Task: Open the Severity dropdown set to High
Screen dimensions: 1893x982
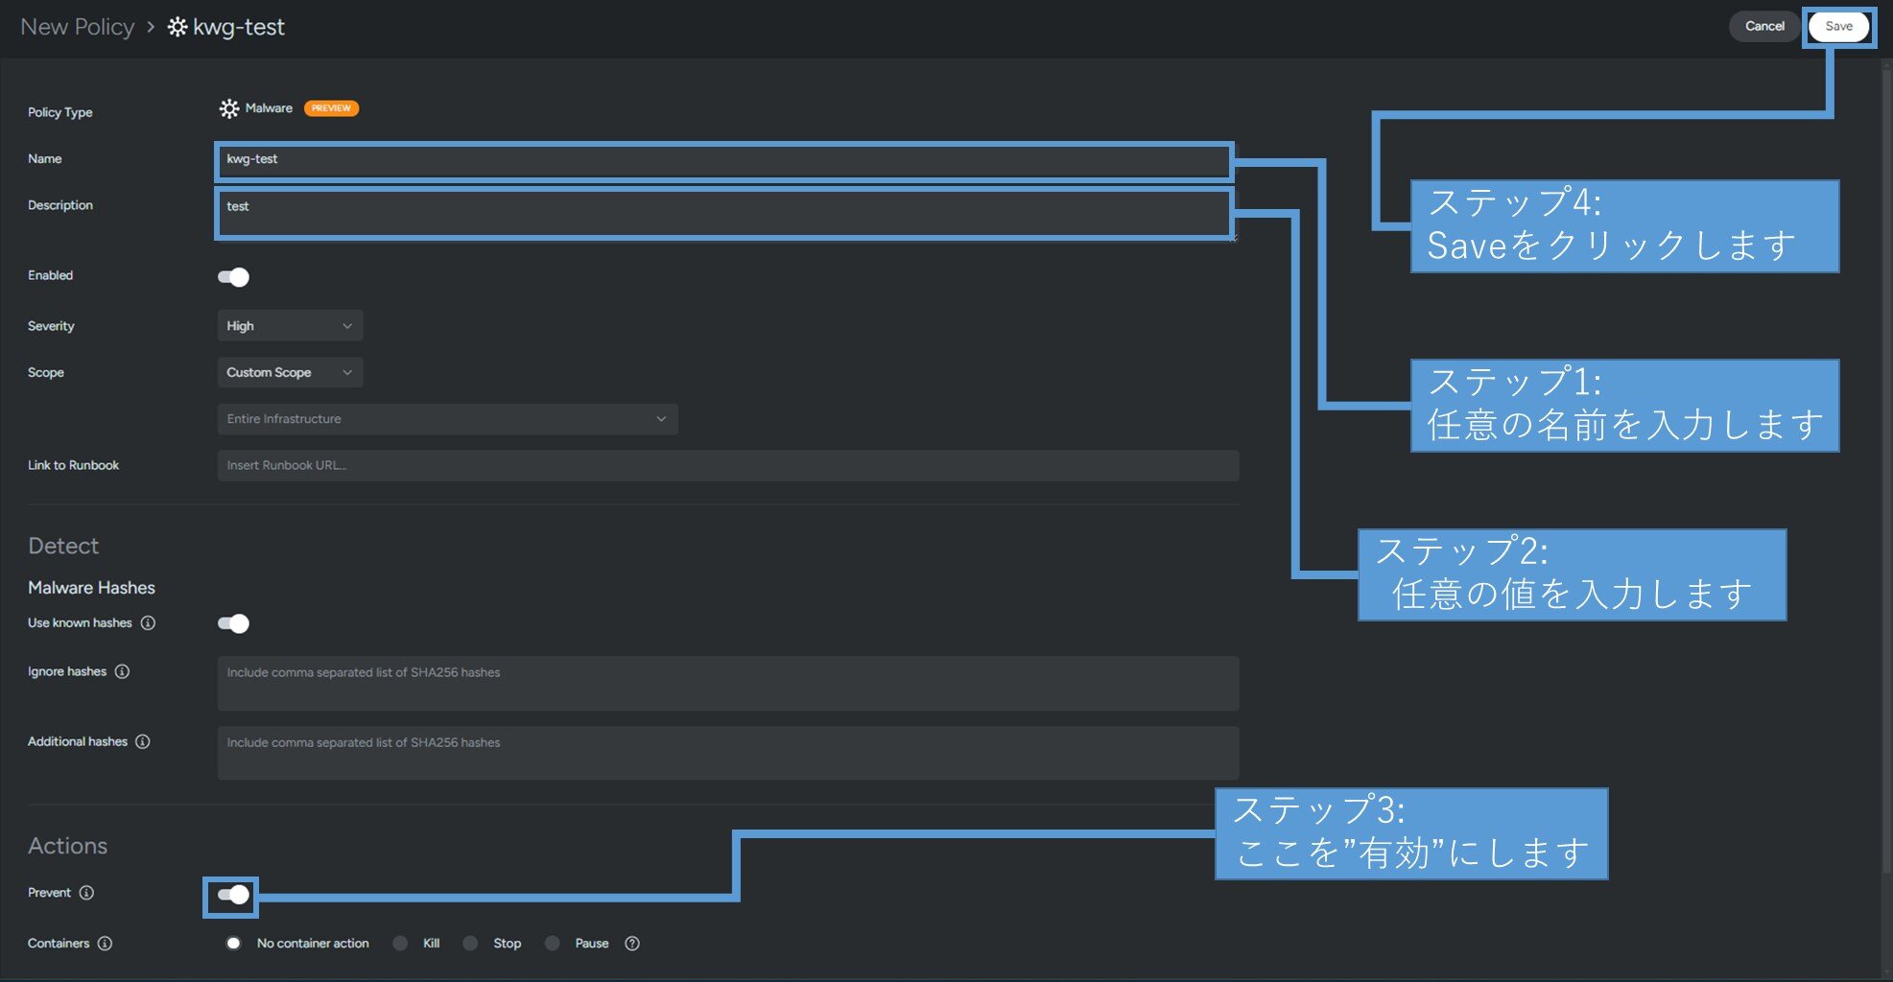Action: 290,326
